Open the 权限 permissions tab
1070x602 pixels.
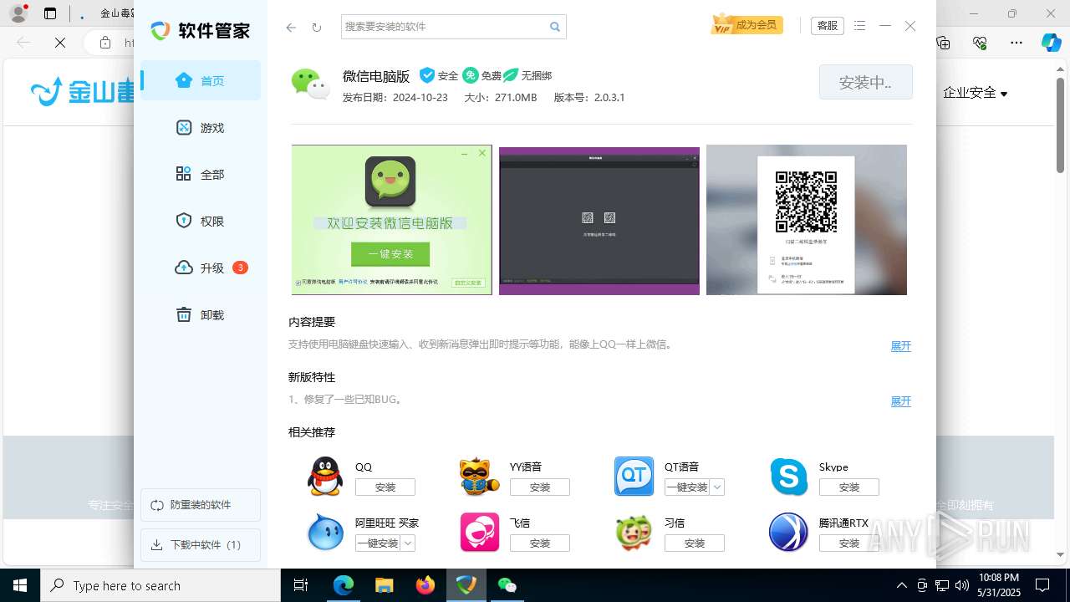(201, 222)
